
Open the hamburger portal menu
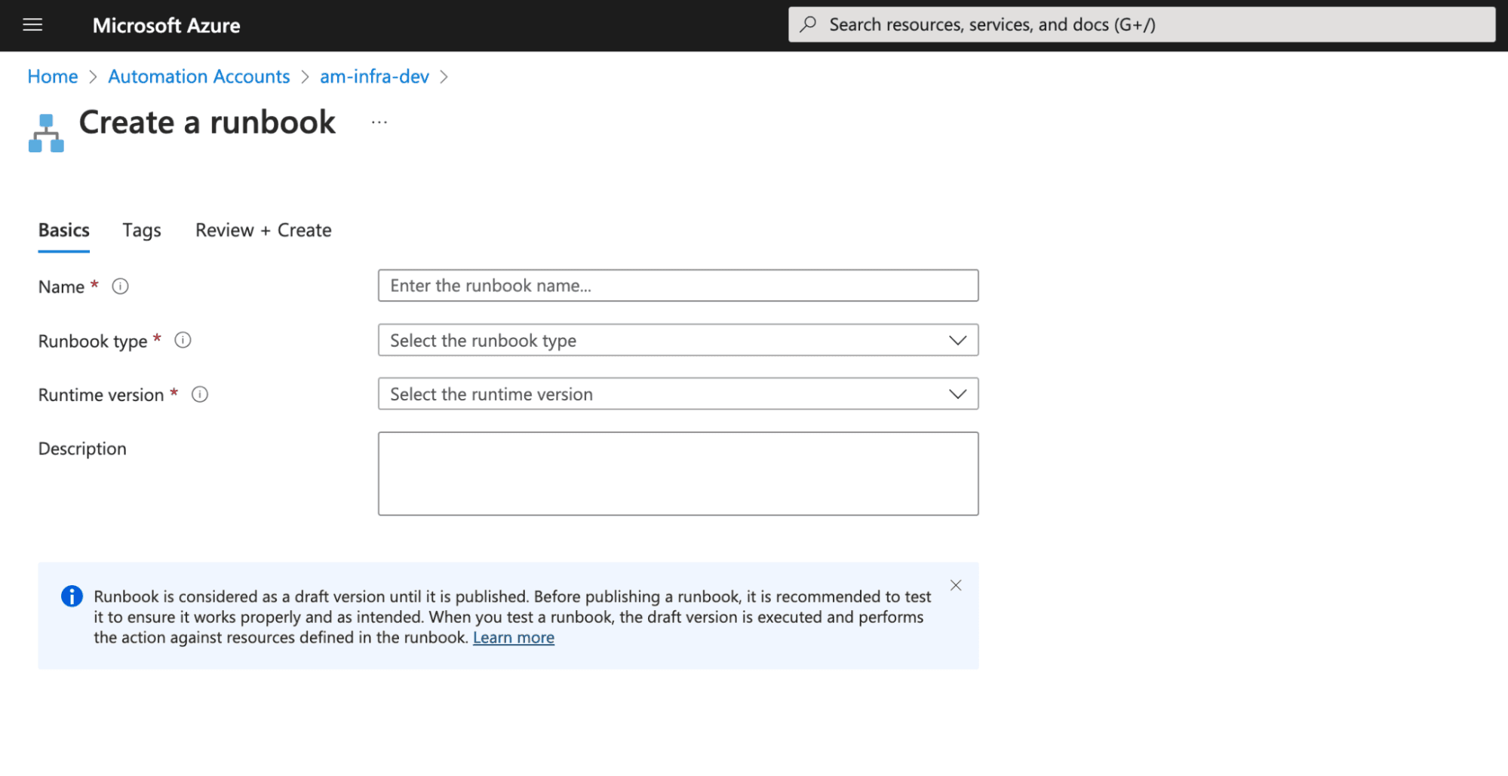pos(32,25)
